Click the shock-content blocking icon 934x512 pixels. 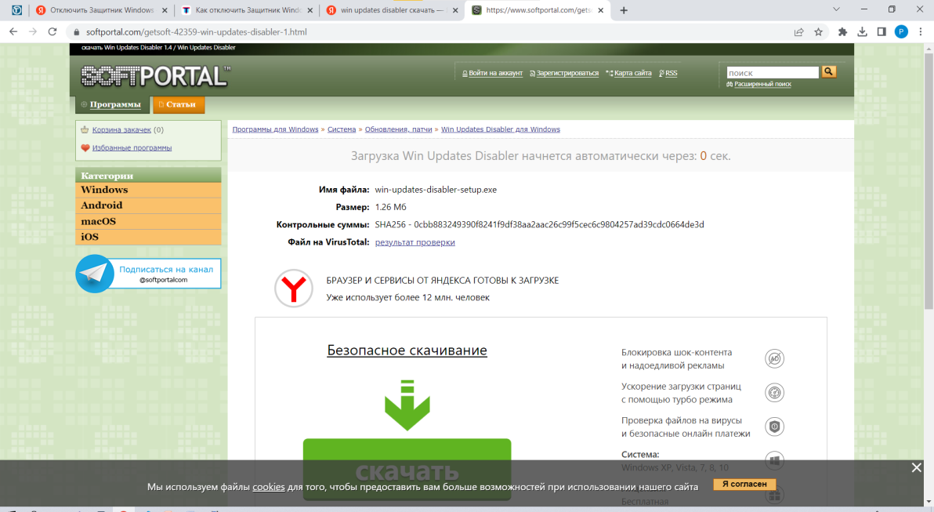point(774,359)
